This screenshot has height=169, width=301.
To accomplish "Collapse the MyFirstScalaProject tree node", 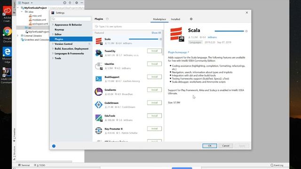I will coord(18,8).
